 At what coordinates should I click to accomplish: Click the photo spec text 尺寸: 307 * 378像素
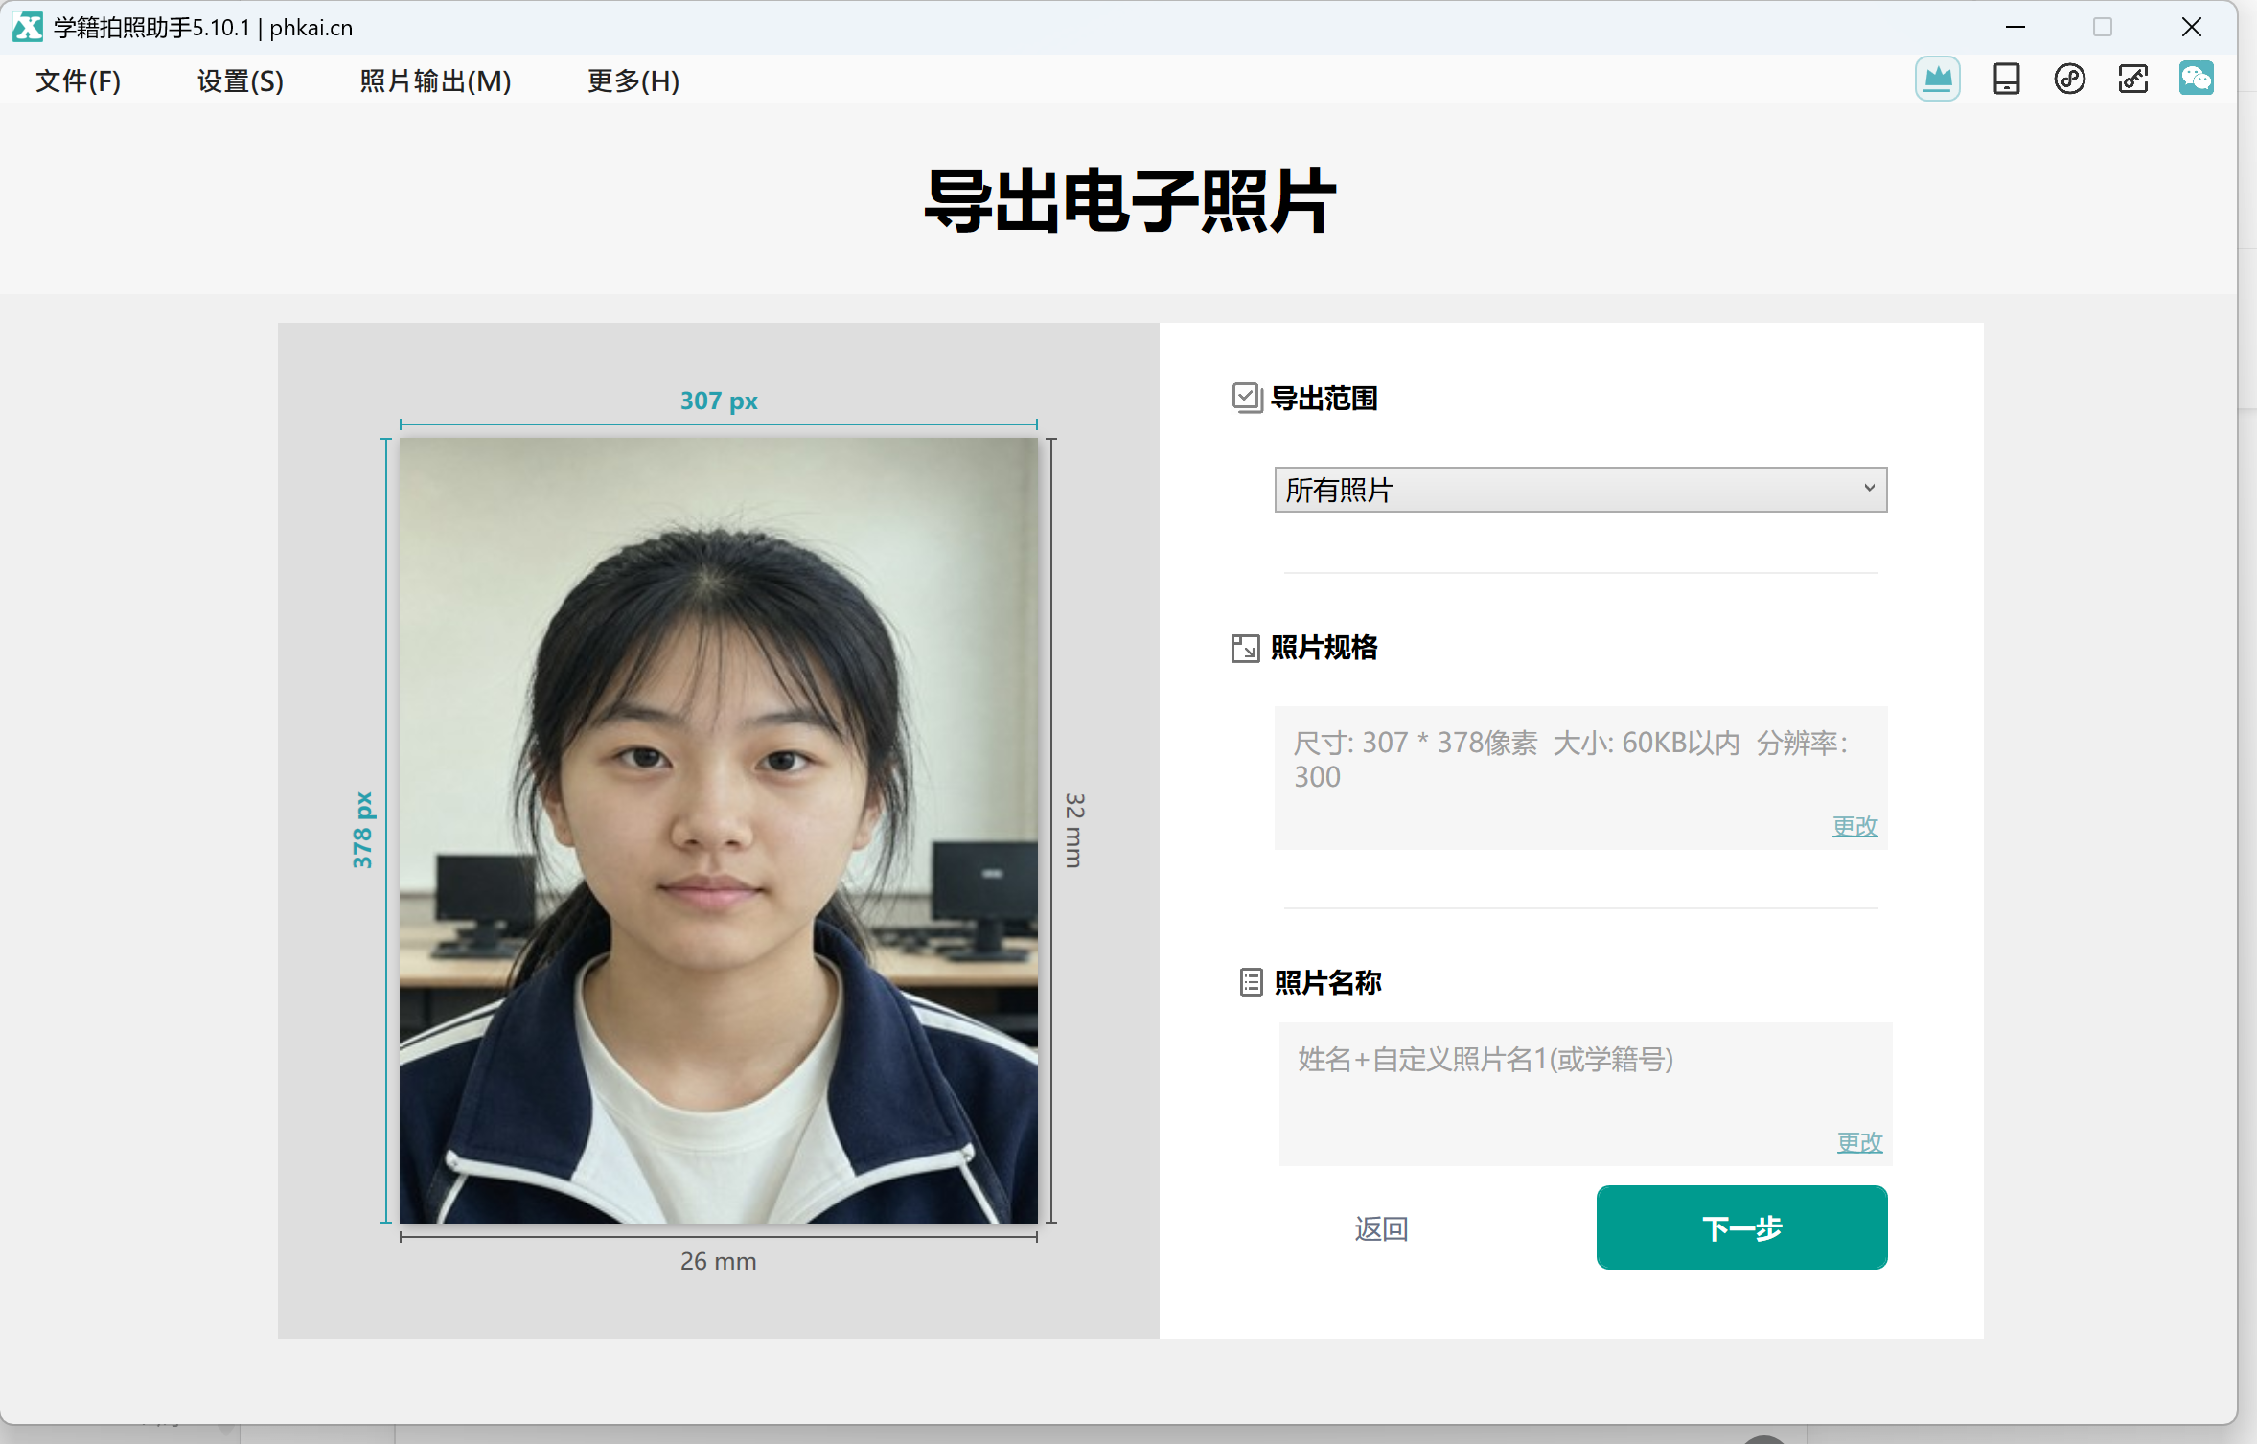tap(1416, 743)
